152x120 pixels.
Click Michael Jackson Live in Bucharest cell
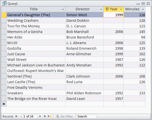(x=36, y=65)
